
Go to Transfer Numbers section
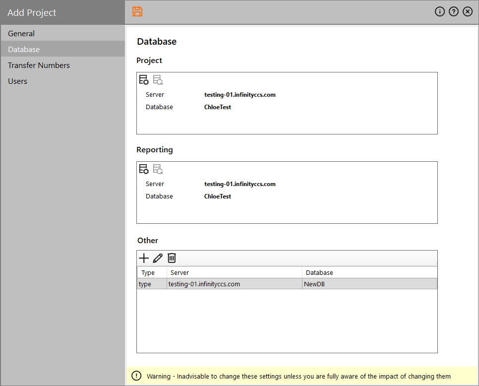point(62,65)
